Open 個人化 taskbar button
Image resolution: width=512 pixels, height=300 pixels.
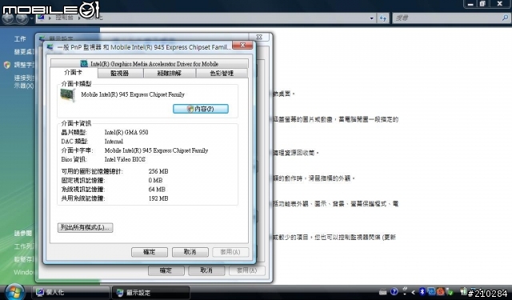(70, 292)
